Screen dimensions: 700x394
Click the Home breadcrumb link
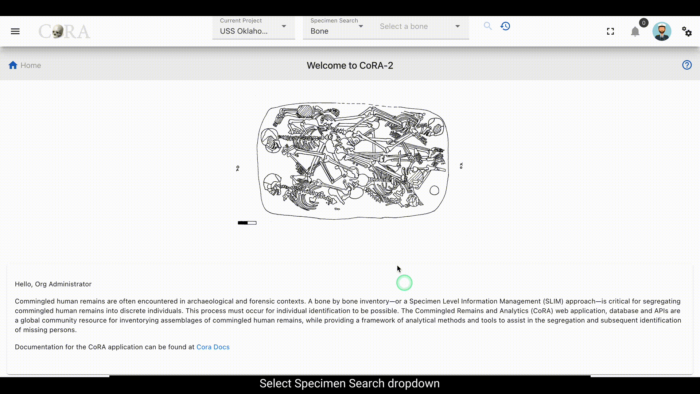31,65
